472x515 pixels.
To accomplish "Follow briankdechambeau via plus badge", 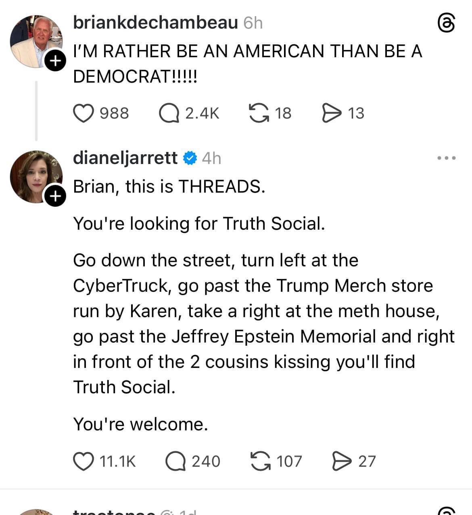I will point(55,61).
